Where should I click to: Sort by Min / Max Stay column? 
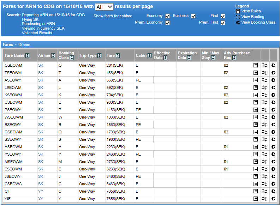pyautogui.click(x=213, y=58)
